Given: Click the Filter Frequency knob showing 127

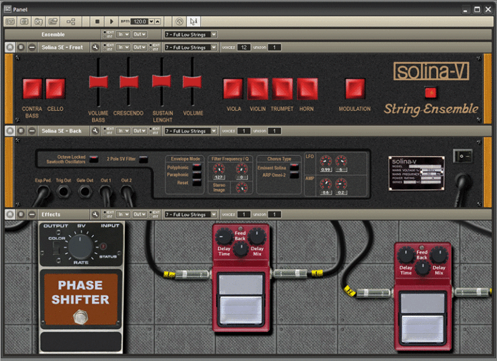Looking at the screenshot, I should 219,169.
